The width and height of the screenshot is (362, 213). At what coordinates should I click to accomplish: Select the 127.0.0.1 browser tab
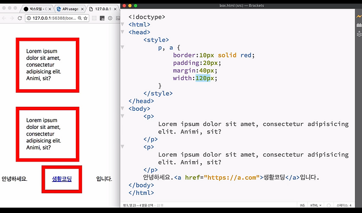(x=102, y=9)
